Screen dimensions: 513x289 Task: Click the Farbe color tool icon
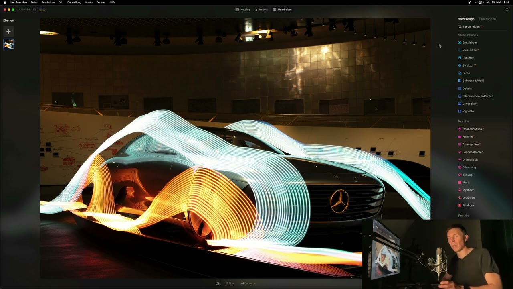point(460,73)
